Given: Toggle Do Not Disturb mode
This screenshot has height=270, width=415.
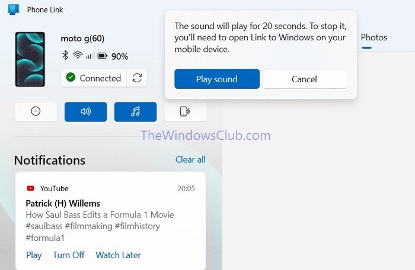Looking at the screenshot, I should (36, 111).
